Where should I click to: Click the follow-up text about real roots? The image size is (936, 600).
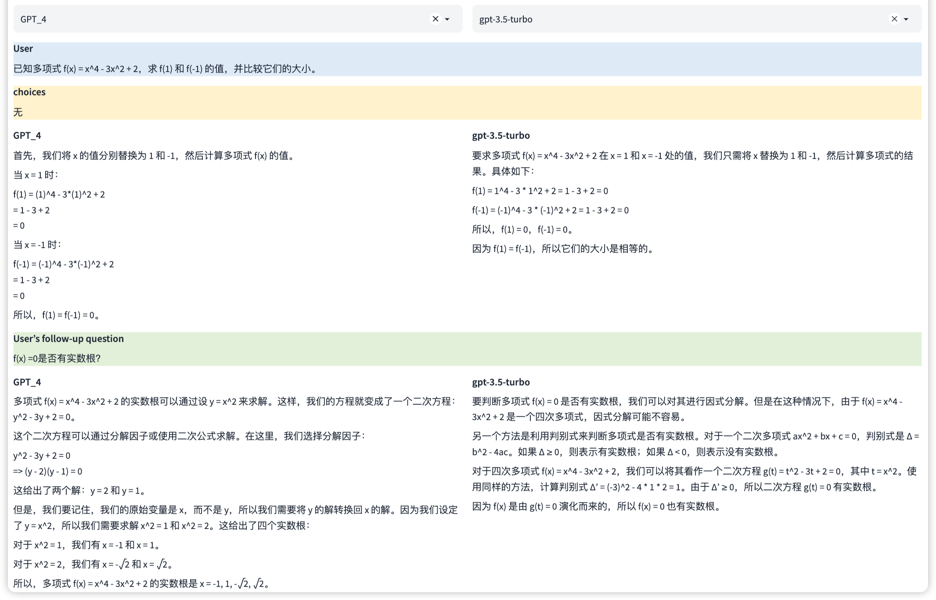[57, 359]
